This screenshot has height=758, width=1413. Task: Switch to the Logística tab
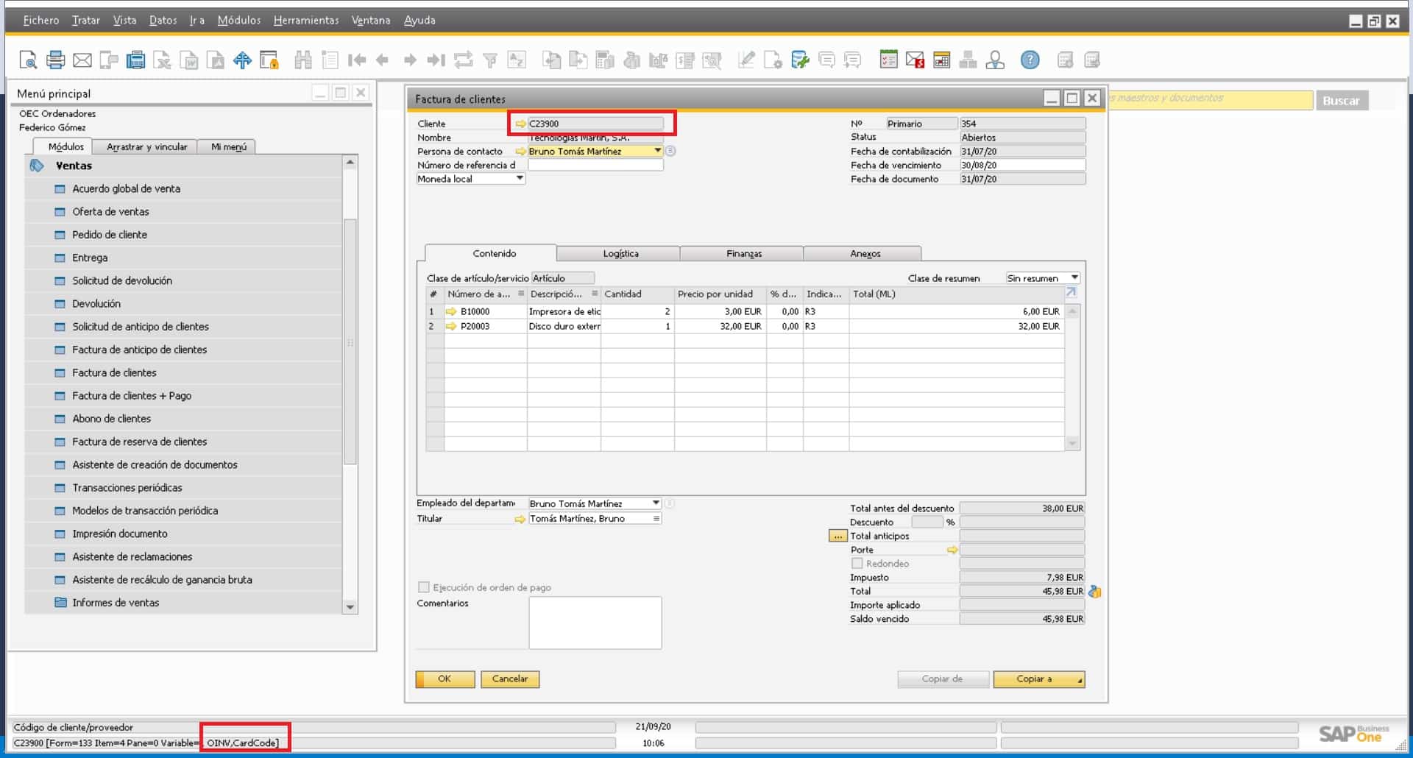(x=620, y=254)
